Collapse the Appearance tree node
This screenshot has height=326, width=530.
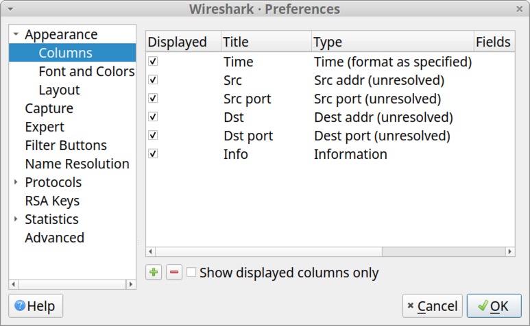pos(16,34)
